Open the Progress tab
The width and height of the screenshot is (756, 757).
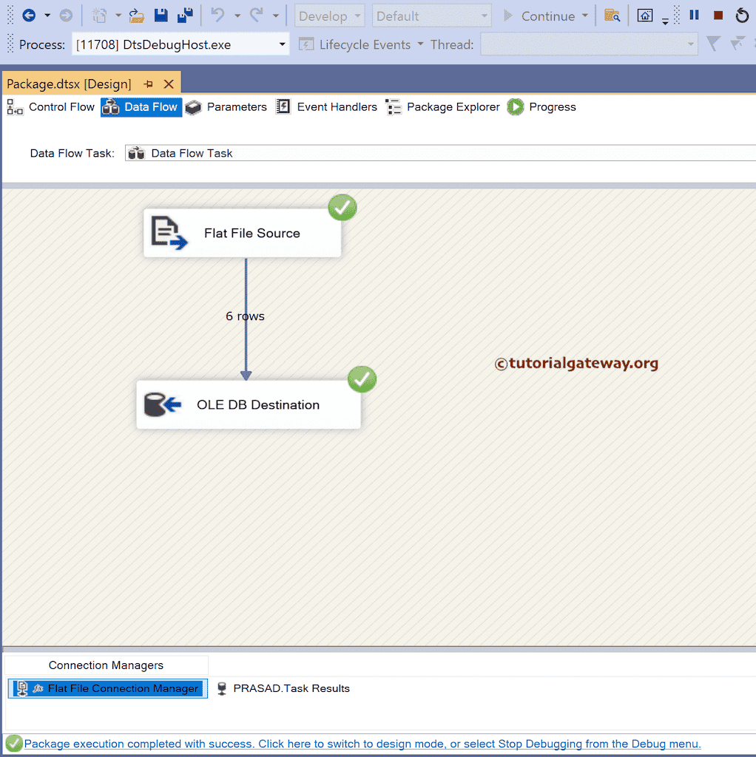[552, 106]
